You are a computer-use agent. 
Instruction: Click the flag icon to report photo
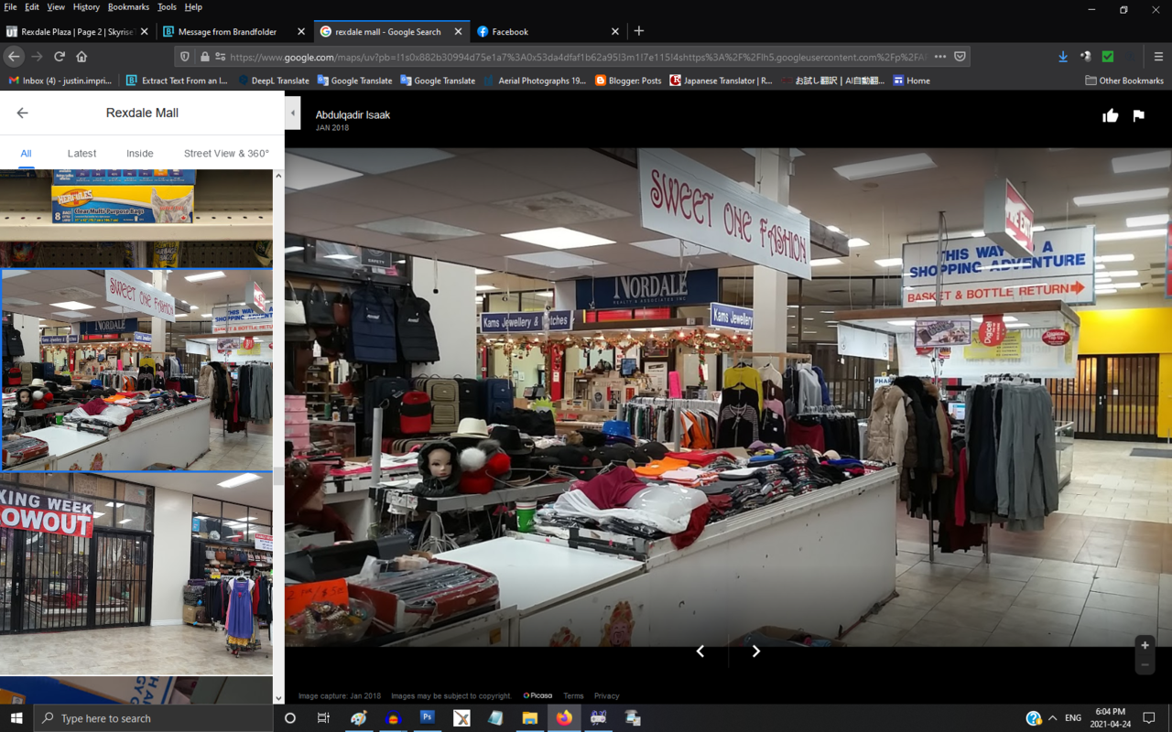click(x=1138, y=115)
